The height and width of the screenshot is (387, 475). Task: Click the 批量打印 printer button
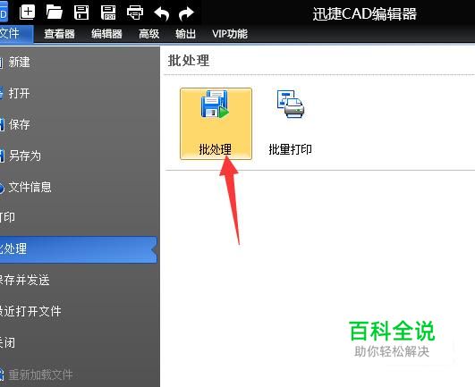(290, 123)
